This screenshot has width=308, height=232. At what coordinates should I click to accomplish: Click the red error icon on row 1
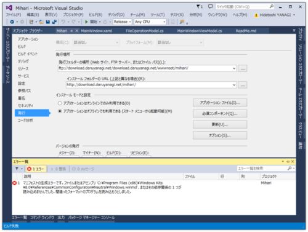pos(14,183)
